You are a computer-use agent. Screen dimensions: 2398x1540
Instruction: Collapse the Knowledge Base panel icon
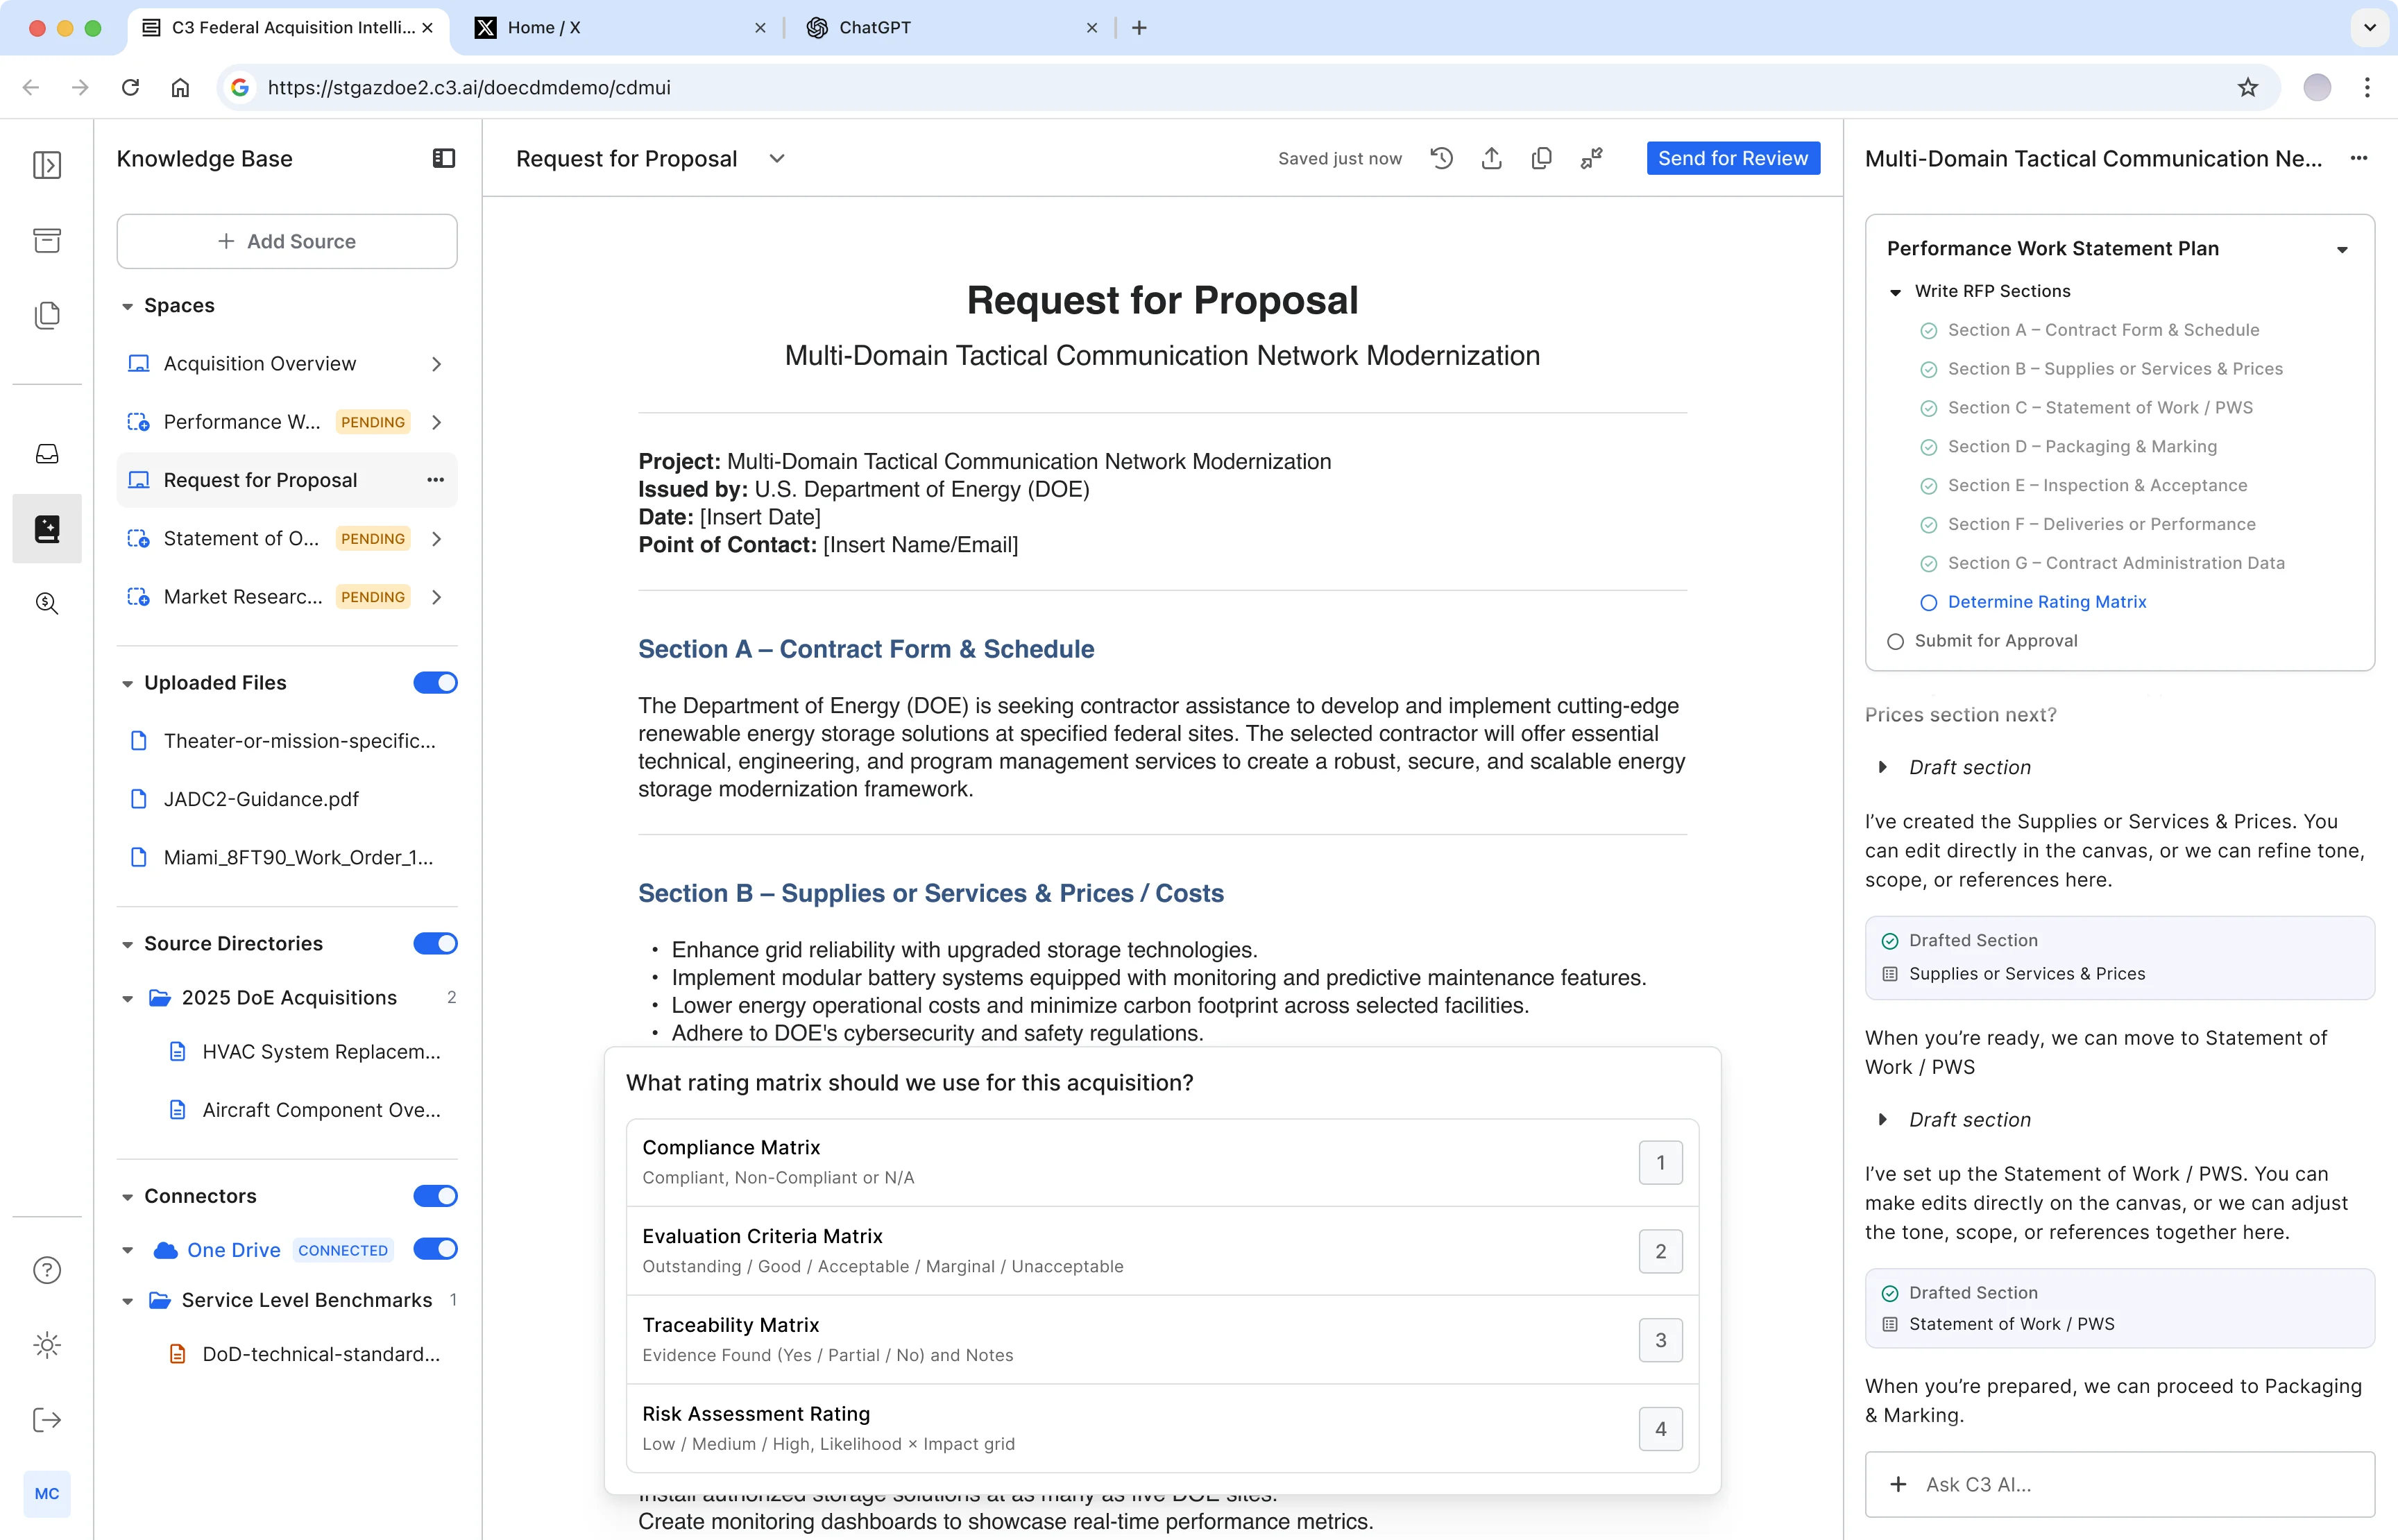(x=444, y=158)
